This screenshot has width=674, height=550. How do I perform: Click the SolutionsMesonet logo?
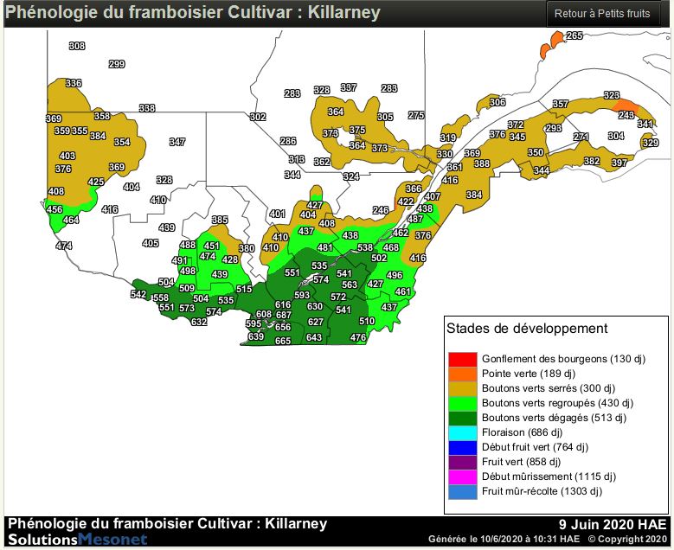(x=65, y=539)
